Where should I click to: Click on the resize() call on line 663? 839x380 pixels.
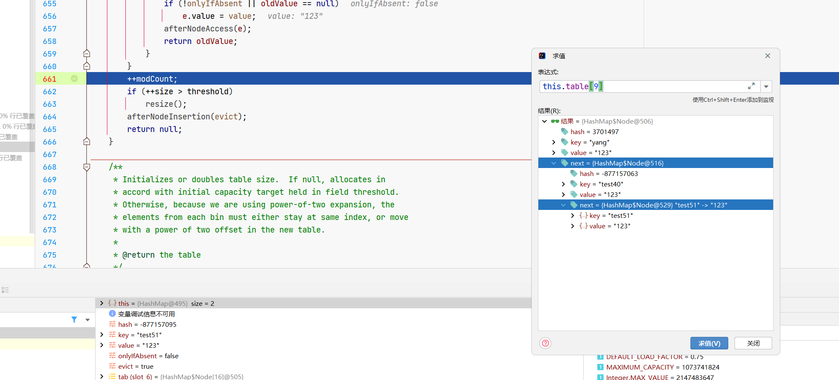[166, 104]
